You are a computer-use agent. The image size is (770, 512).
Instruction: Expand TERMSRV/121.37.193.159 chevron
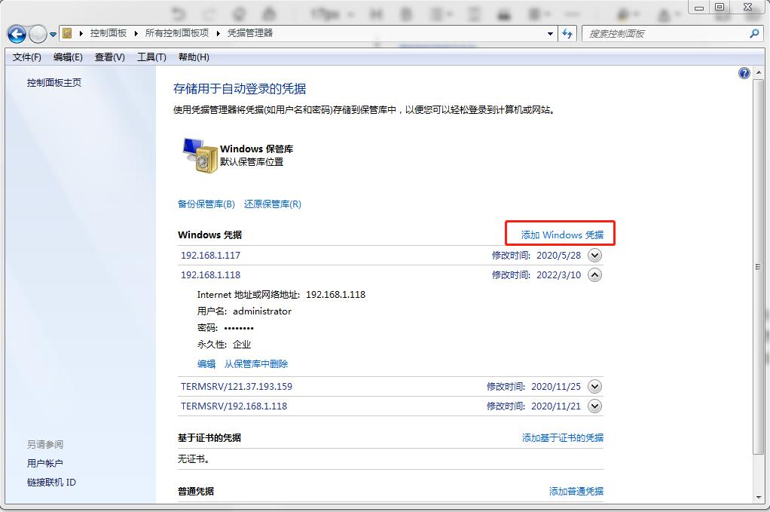coord(594,386)
